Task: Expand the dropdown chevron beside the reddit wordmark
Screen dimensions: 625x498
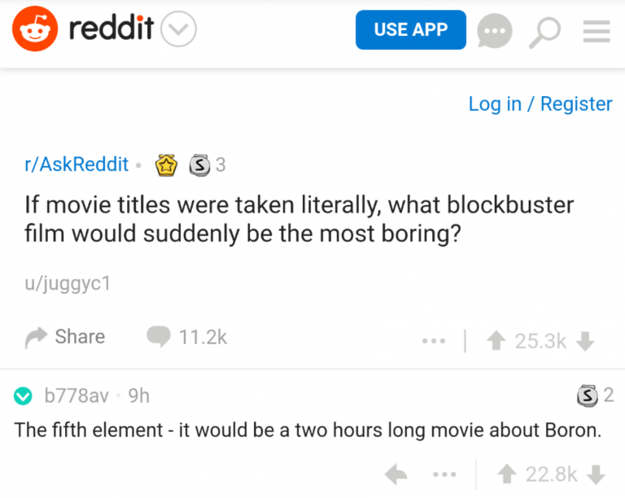Action: (x=178, y=31)
